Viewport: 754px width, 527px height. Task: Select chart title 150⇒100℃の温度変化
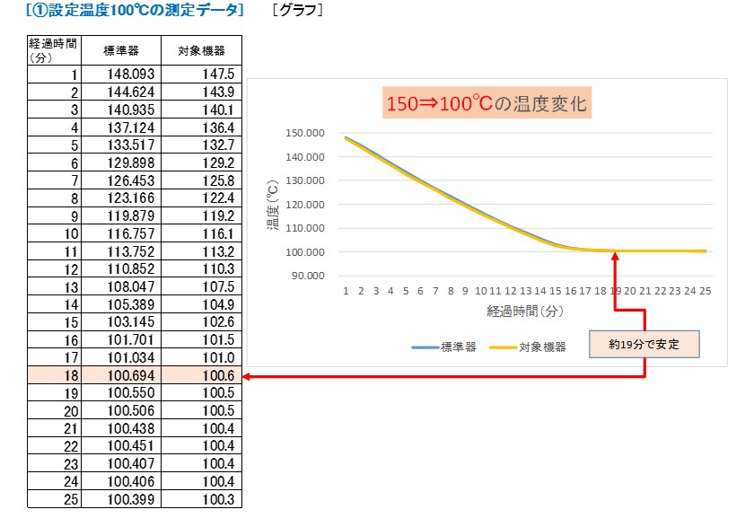[487, 103]
